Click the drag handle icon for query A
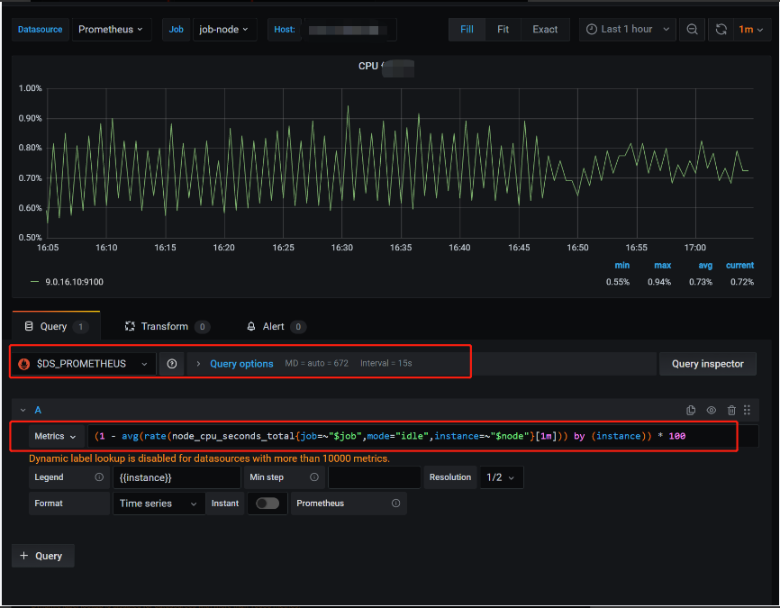Viewport: 780px width, 608px height. [747, 410]
